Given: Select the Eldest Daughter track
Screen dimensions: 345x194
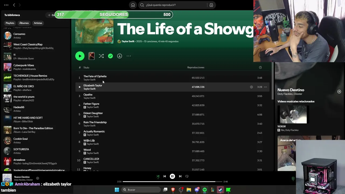Looking at the screenshot, I should [172, 115].
